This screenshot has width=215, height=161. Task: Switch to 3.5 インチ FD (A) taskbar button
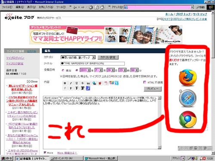click(x=67, y=158)
